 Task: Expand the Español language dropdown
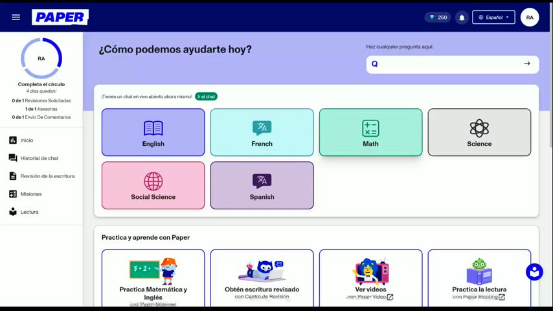click(493, 17)
